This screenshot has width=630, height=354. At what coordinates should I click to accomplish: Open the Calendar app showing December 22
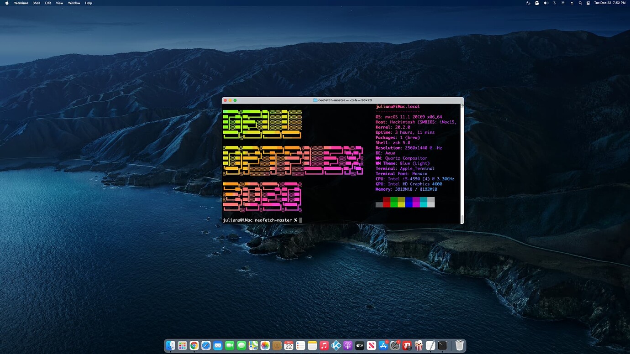click(289, 345)
